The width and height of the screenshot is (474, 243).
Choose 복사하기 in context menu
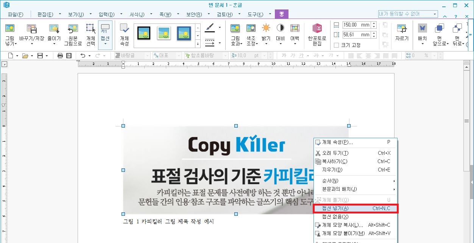click(355, 161)
